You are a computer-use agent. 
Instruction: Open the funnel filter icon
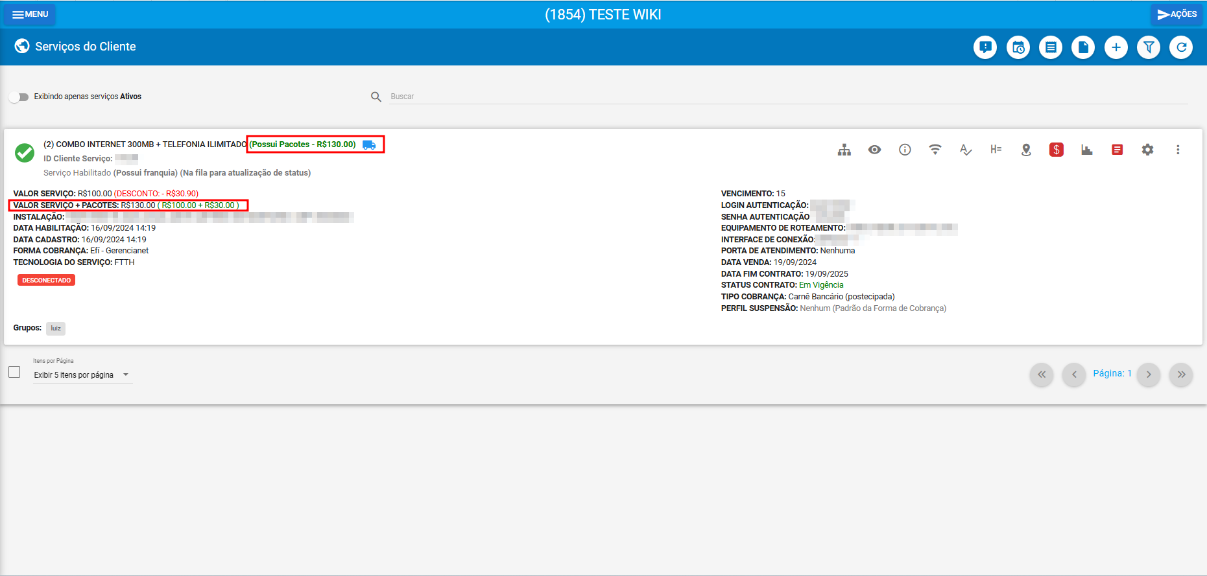tap(1149, 47)
